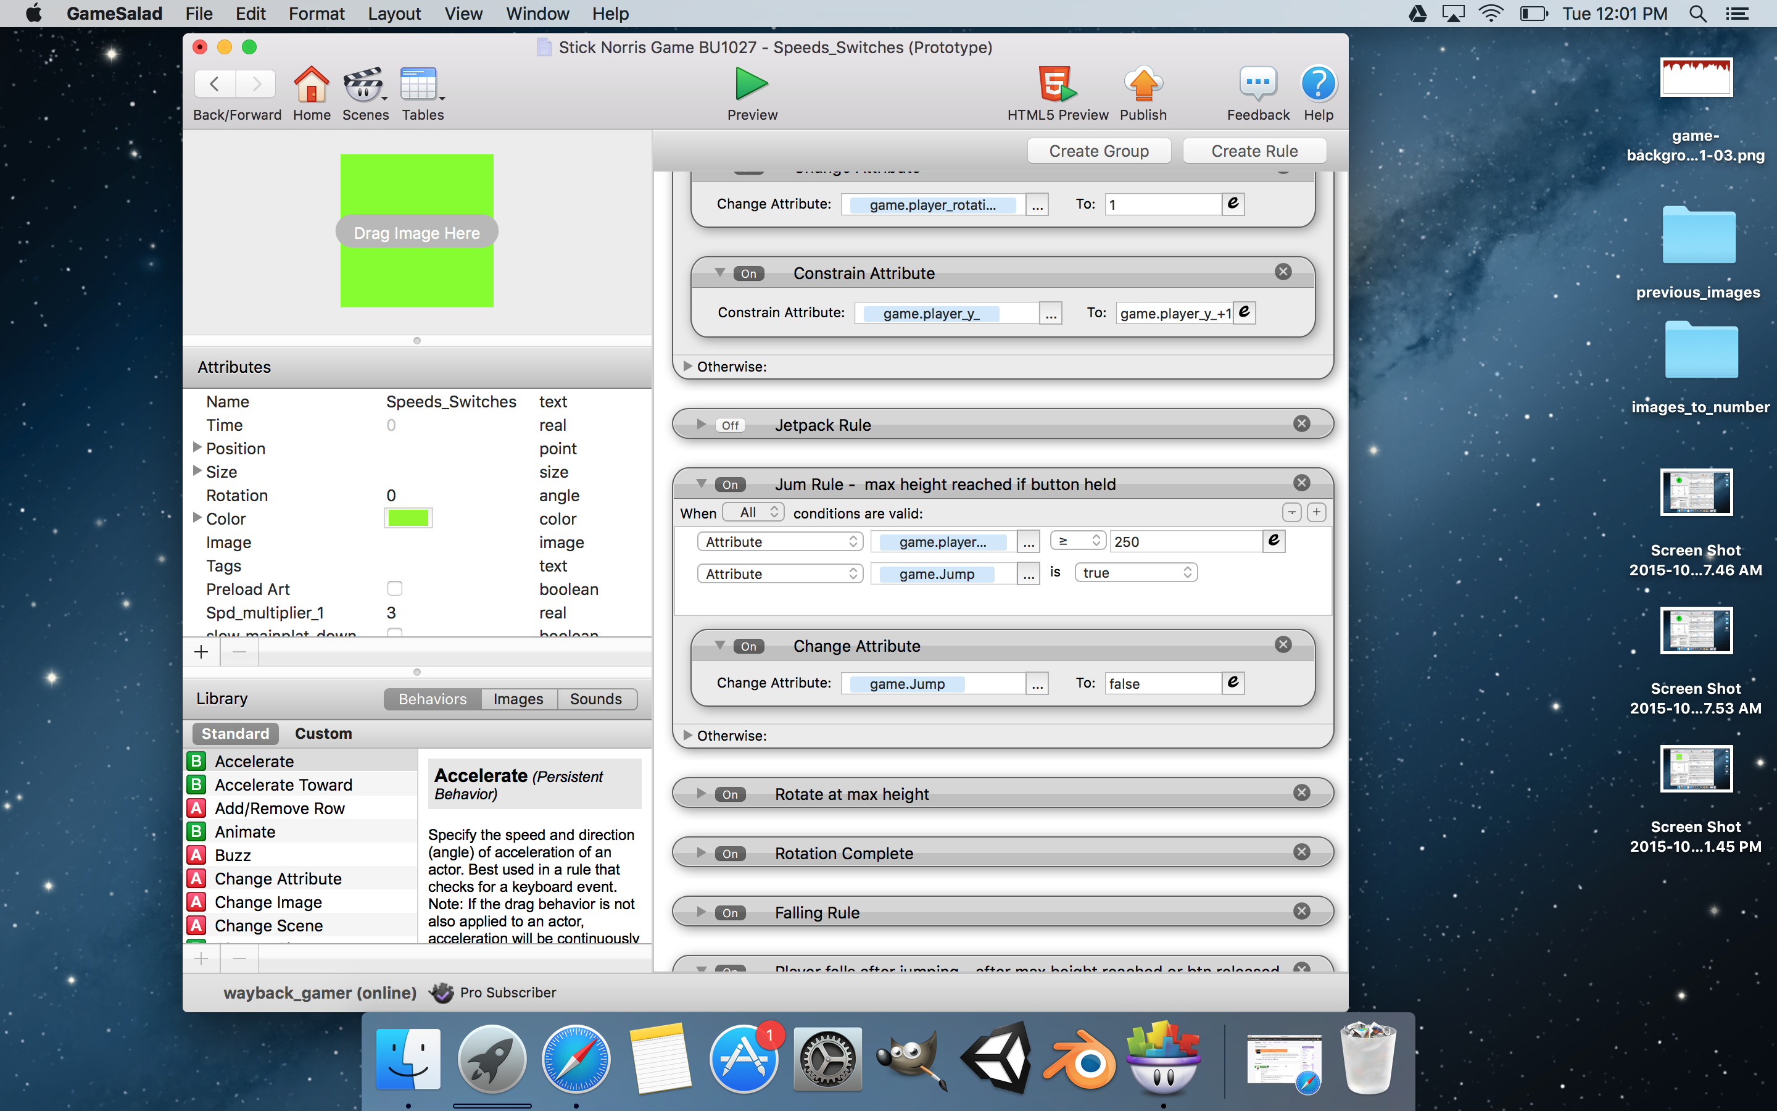Select the Animate behavior in library
Viewport: 1777px width, 1111px height.
coord(301,832)
